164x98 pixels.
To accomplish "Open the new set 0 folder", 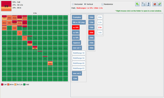I will pyautogui.click(x=77, y=73).
